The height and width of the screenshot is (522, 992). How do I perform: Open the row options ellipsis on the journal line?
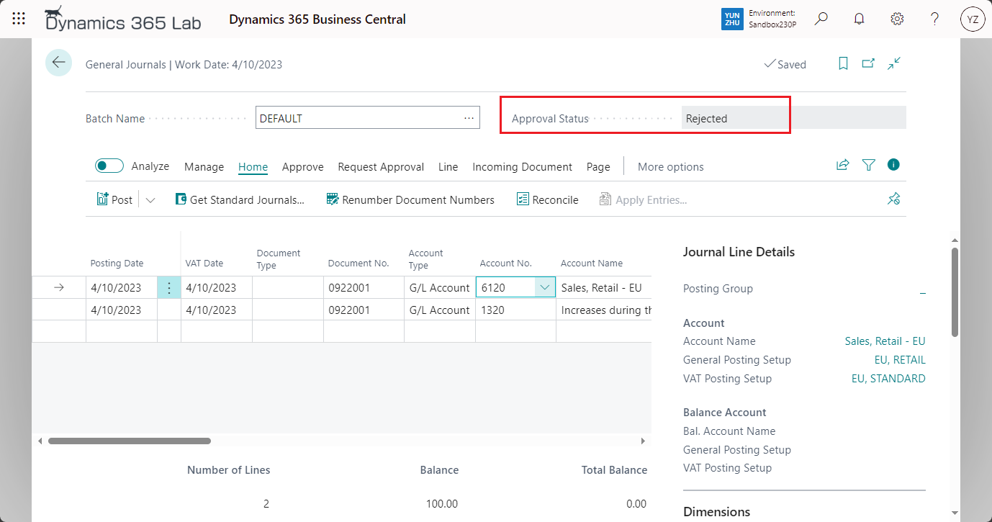pos(169,287)
